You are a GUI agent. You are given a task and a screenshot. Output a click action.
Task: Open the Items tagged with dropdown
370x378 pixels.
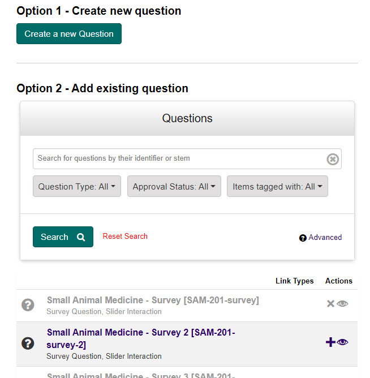pyautogui.click(x=277, y=187)
